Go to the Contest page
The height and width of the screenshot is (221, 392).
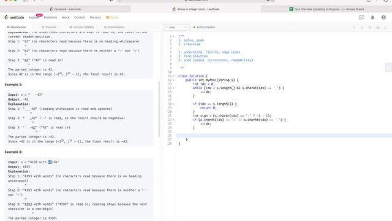80,17
